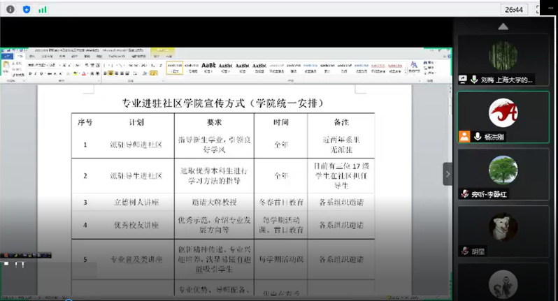Click the red font color button
558x301 pixels.
pos(85,73)
